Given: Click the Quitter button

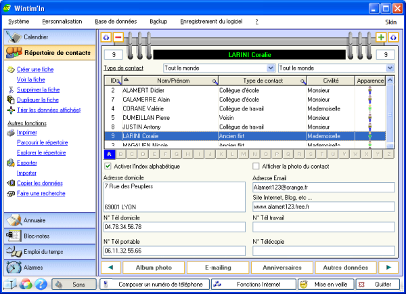Looking at the screenshot, I should point(378,285).
